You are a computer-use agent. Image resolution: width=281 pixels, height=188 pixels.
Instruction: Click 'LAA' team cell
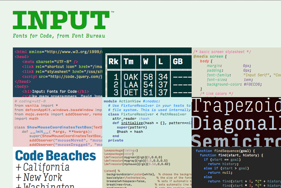click(x=131, y=85)
